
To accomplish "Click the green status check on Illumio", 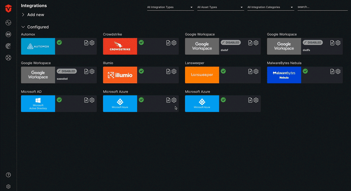I will (141, 71).
